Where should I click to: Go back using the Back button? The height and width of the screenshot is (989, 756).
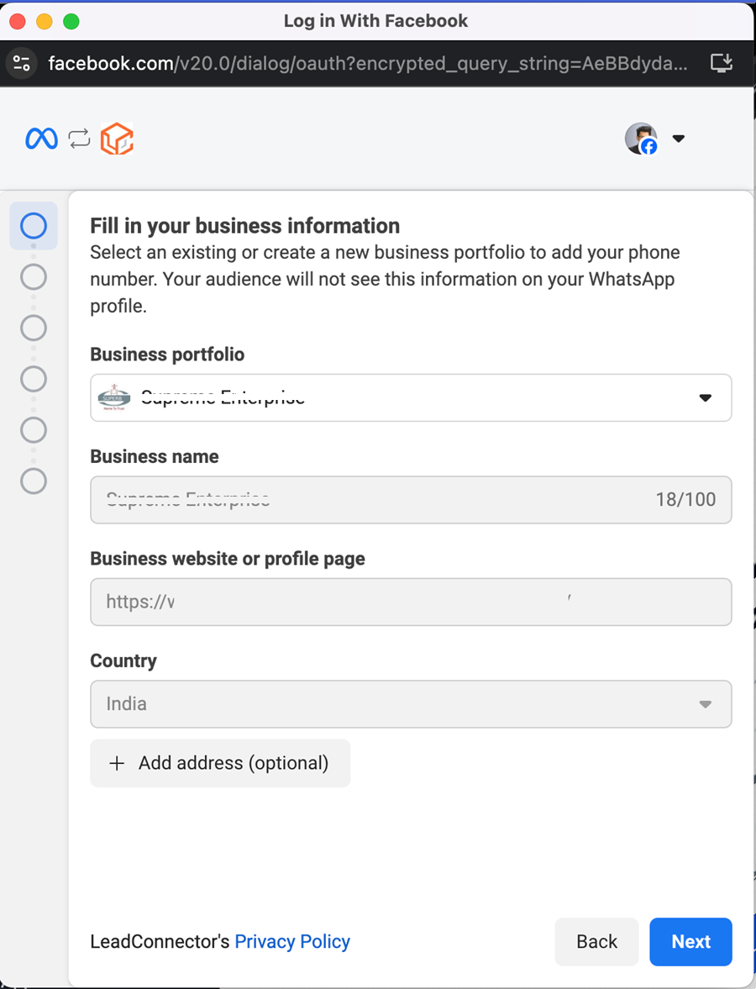tap(596, 942)
